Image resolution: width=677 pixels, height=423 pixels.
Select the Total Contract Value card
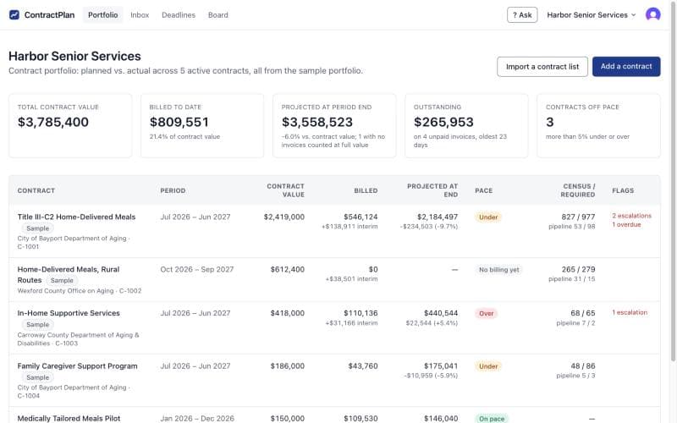coord(70,125)
